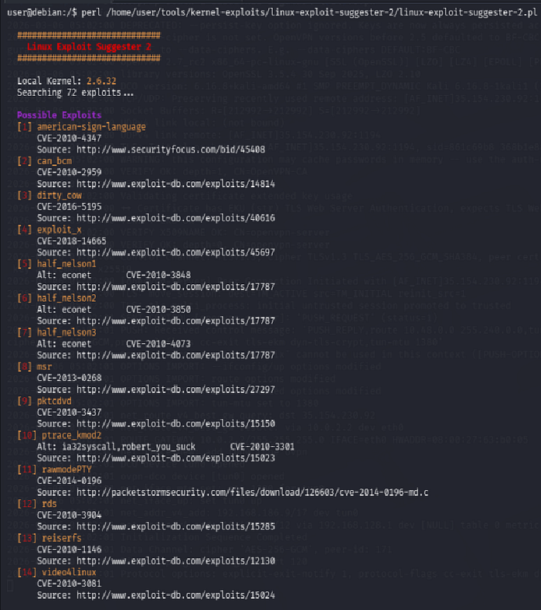This screenshot has width=541, height=610.
Task: Select the CVE-2010-3437 identifier
Action: tap(69, 412)
